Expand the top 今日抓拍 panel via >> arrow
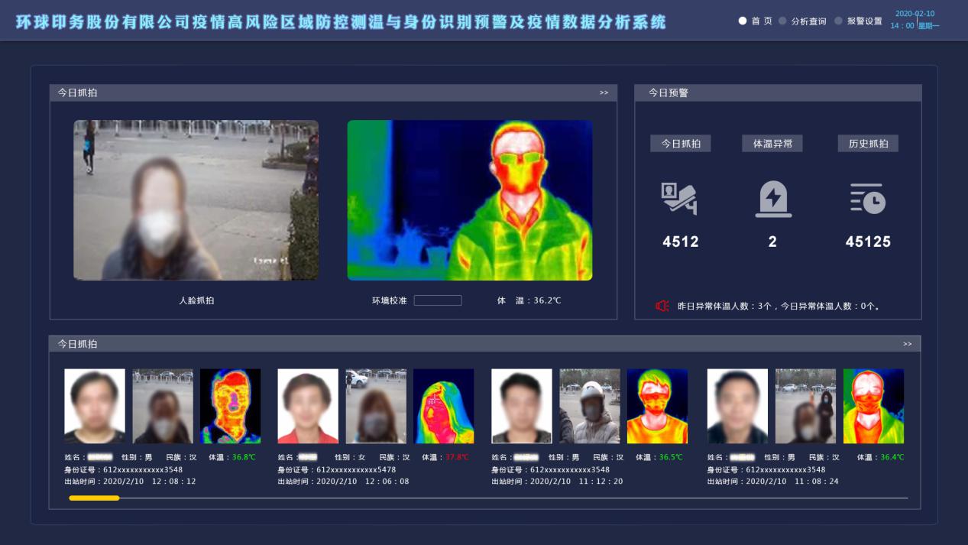The height and width of the screenshot is (545, 968). (x=604, y=93)
